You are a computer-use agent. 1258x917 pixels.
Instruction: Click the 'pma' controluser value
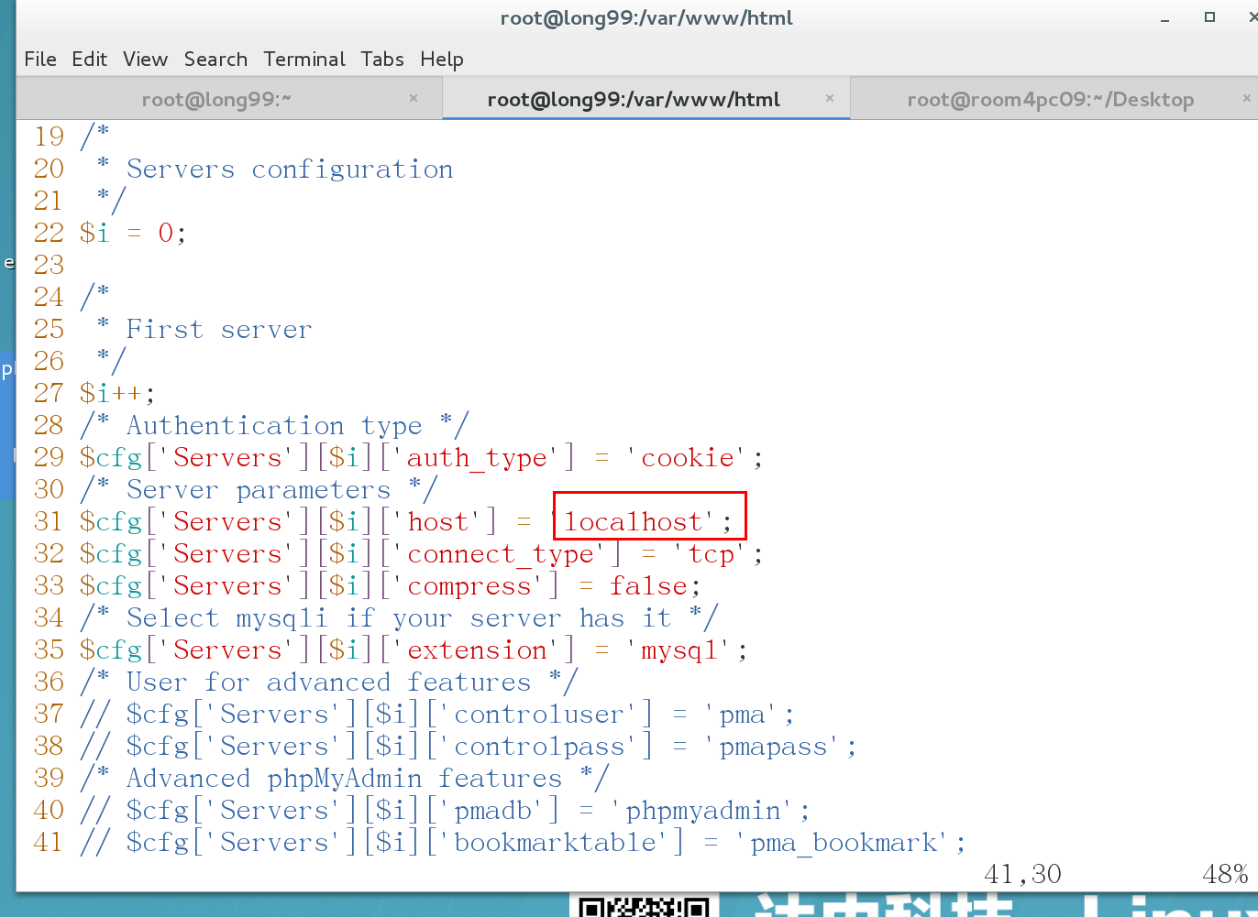[x=743, y=715]
